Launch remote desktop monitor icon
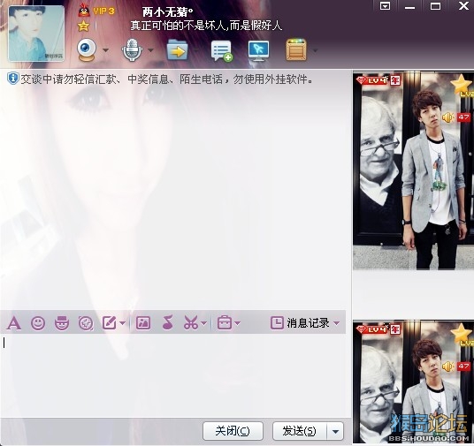474x446 pixels. 259,50
